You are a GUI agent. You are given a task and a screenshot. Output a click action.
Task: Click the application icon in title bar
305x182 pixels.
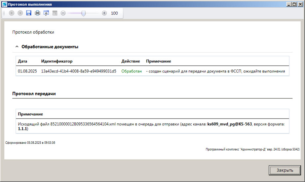click(4, 4)
